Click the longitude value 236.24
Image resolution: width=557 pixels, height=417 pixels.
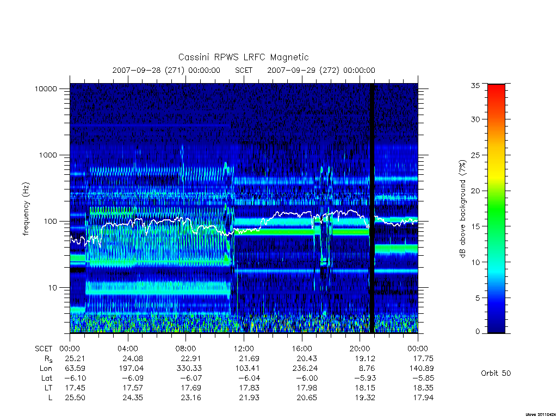(305, 369)
